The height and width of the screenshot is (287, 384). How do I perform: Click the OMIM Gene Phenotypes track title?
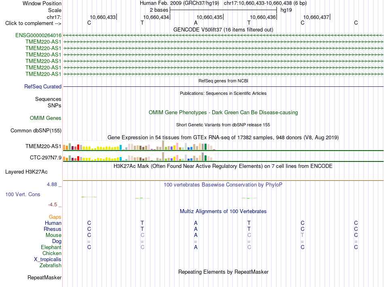click(223, 113)
